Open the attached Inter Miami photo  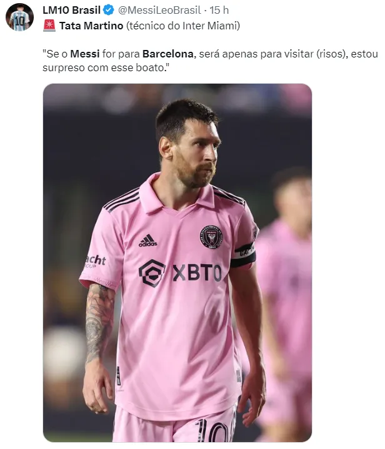177,262
